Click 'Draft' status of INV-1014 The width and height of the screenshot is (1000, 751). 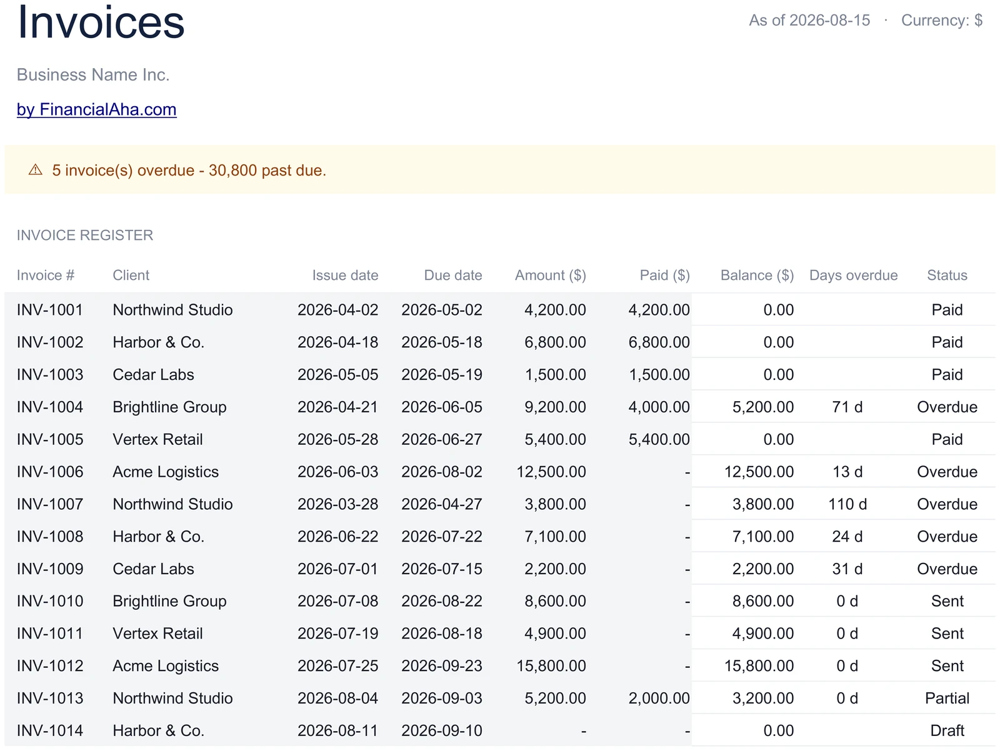coord(947,731)
